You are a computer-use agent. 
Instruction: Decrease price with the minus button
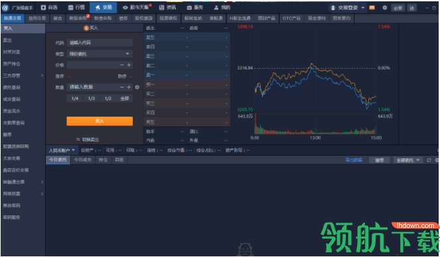pyautogui.click(x=122, y=65)
